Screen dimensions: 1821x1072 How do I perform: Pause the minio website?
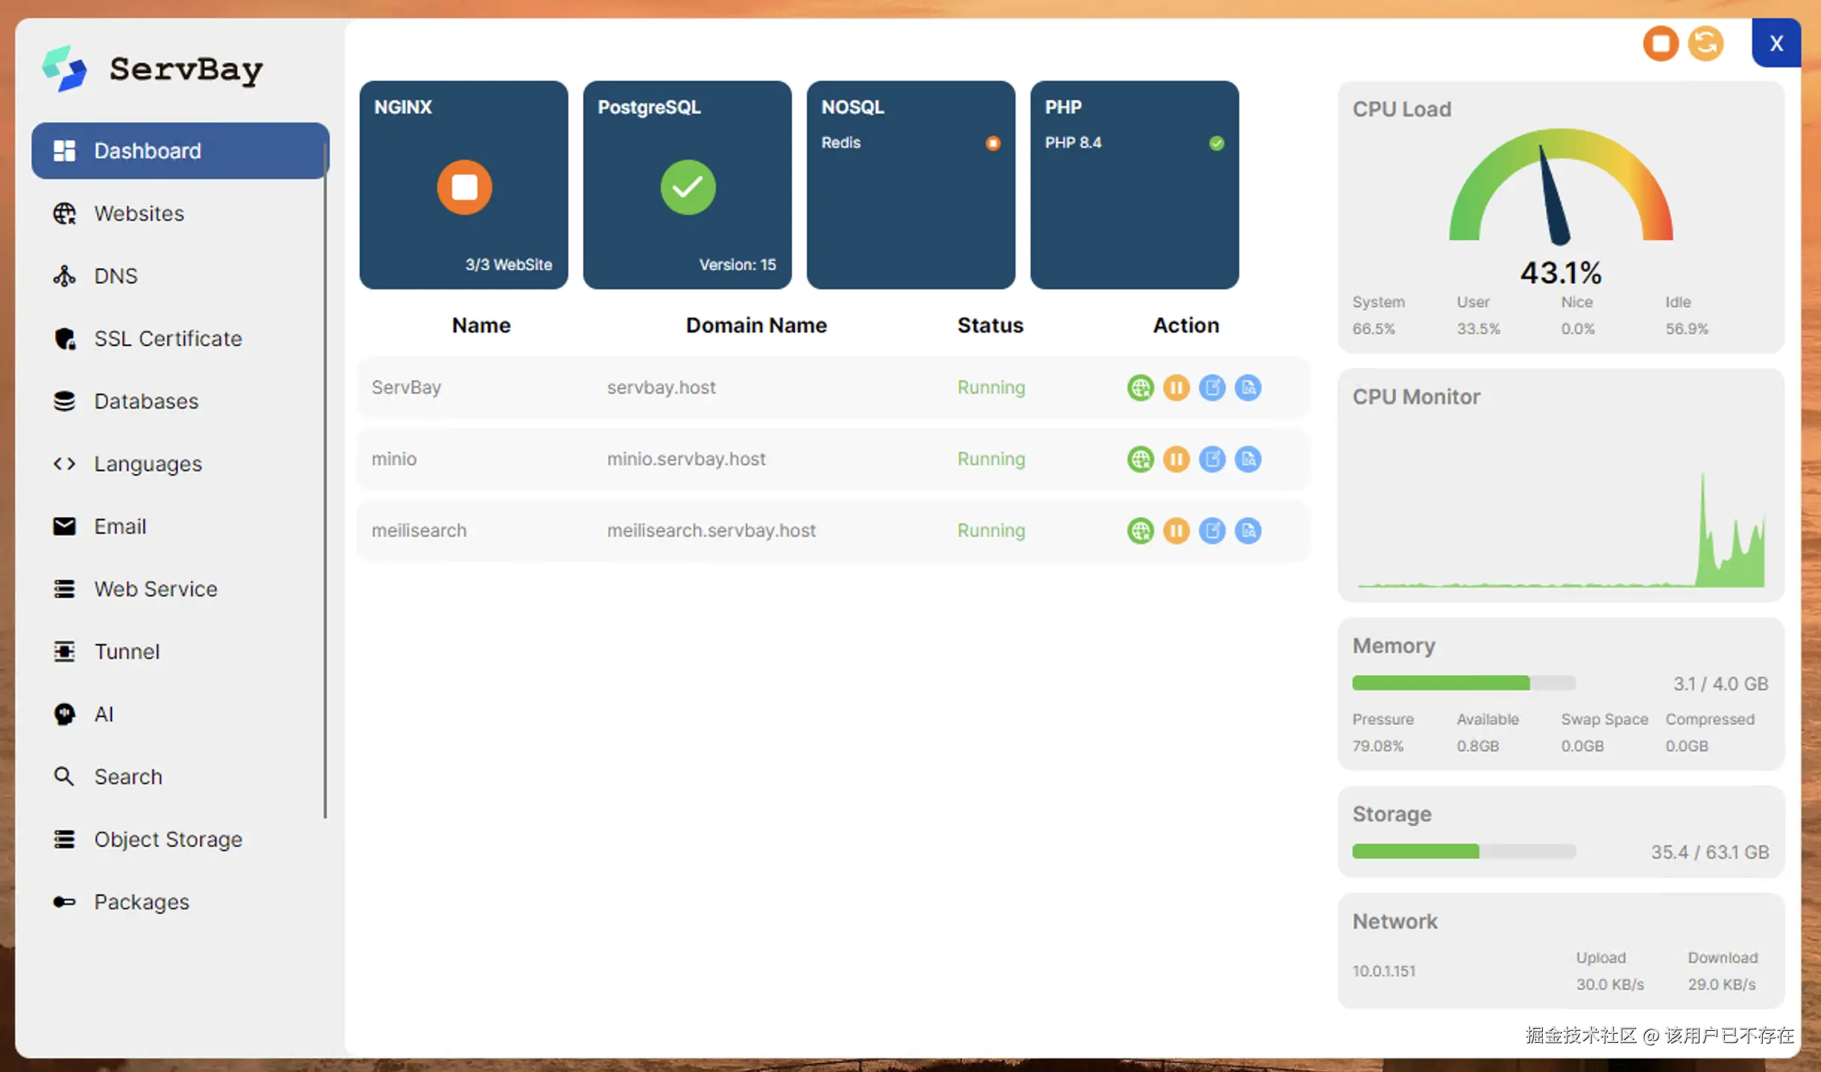(1176, 459)
